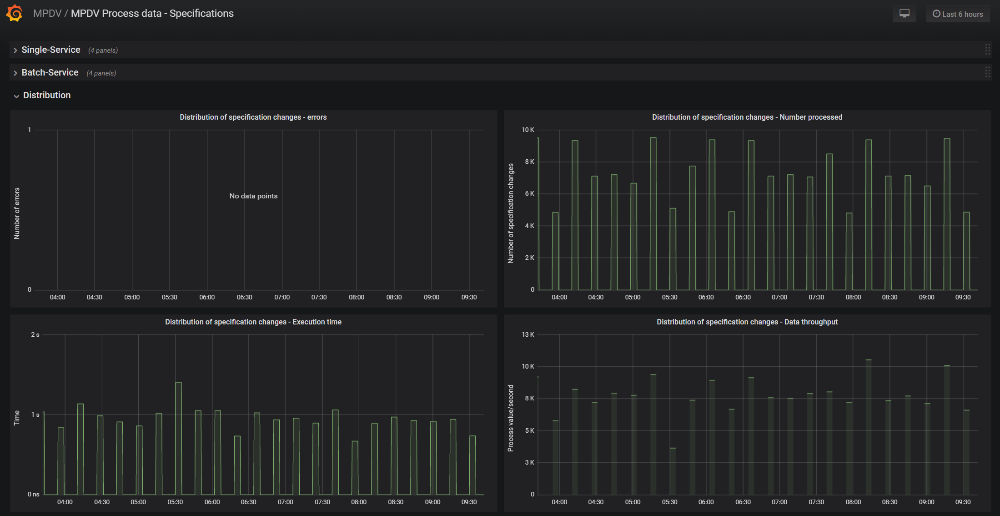Click the MPDV folder breadcrumb link

pyautogui.click(x=47, y=13)
